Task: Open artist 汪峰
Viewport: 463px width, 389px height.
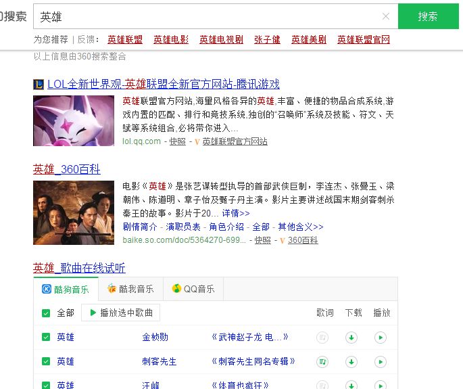Action: point(151,385)
